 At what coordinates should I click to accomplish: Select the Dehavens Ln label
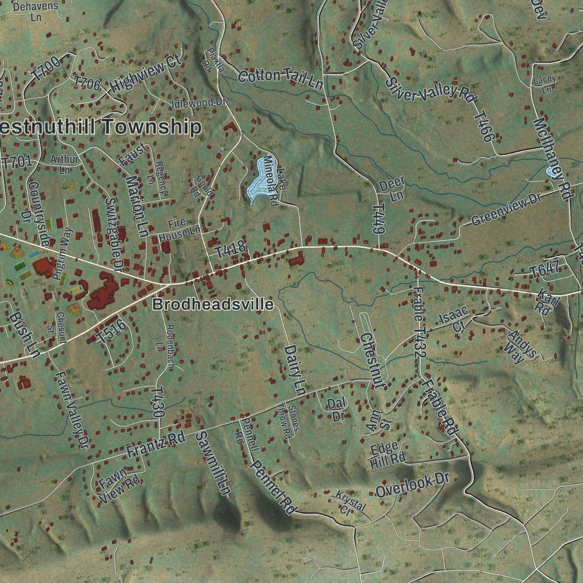tap(35, 12)
